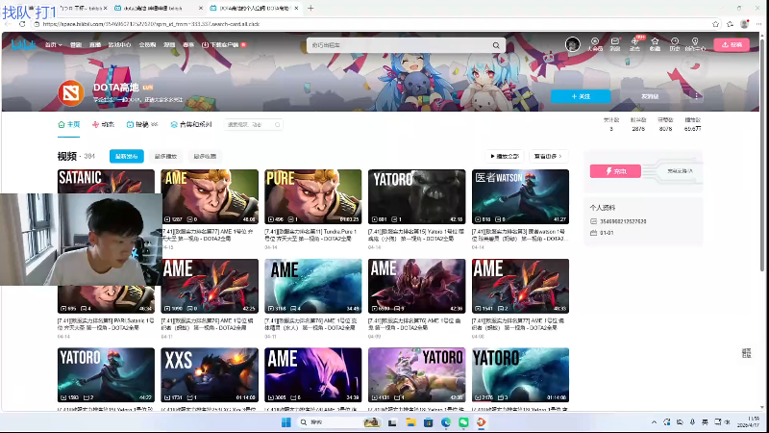
Task: Open the browser extensions icon
Action: pos(731,23)
